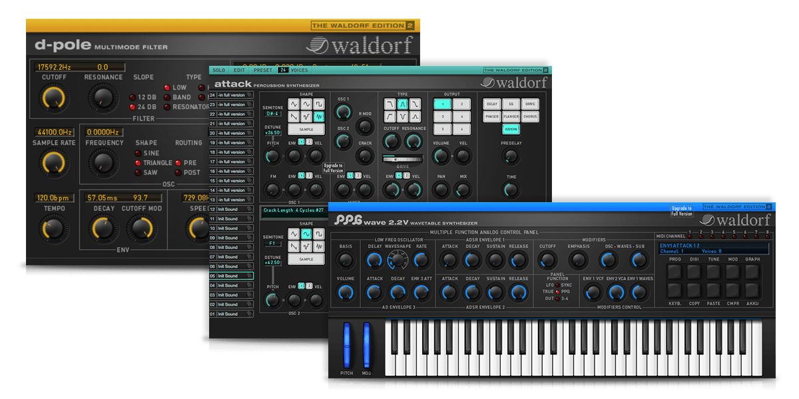Select SINE oscillator shape in d-pole
The height and width of the screenshot is (399, 799).
[x=138, y=154]
